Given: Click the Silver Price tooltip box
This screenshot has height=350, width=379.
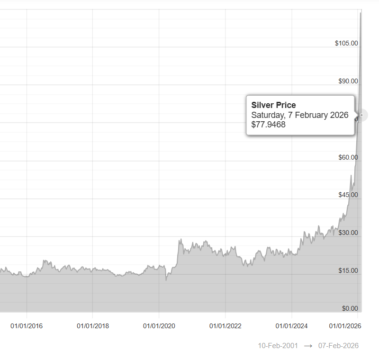Looking at the screenshot, I should (300, 115).
